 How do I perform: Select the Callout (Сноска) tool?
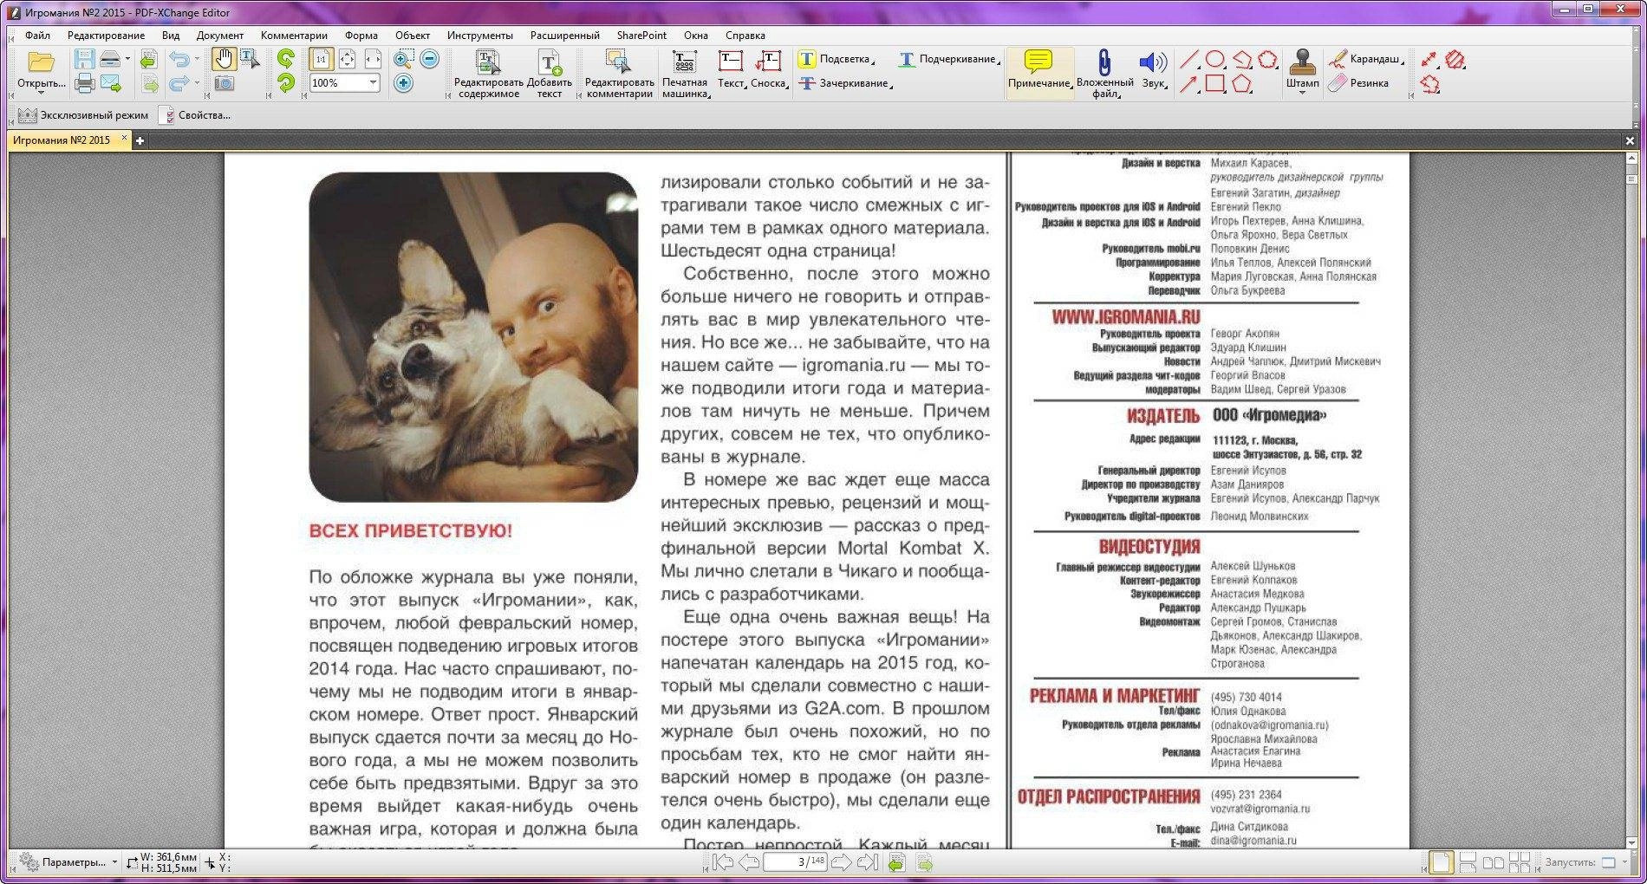point(768,71)
